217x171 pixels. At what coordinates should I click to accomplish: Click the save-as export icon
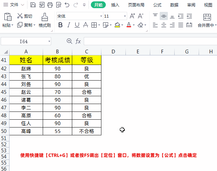tap(42, 5)
